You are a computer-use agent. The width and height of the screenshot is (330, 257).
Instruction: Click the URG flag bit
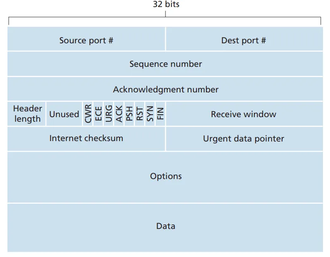(109, 114)
